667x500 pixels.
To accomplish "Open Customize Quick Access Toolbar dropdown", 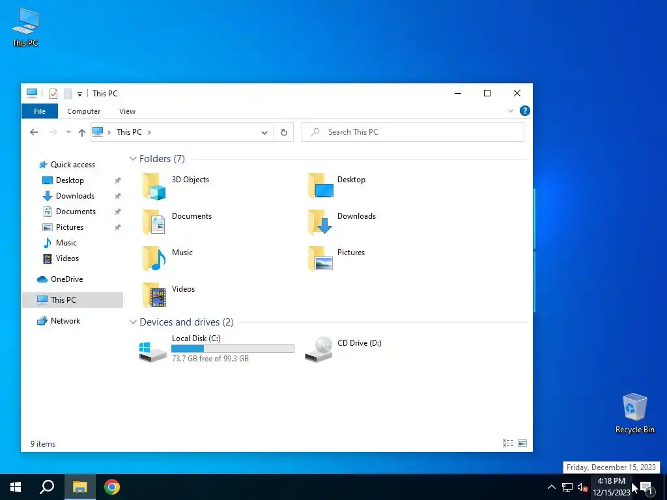I will [x=79, y=94].
